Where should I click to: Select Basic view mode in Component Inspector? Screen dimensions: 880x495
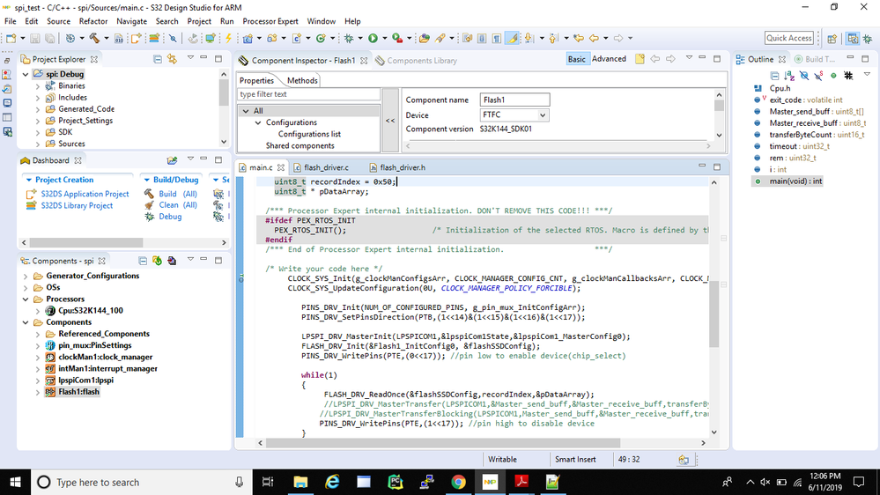[576, 59]
